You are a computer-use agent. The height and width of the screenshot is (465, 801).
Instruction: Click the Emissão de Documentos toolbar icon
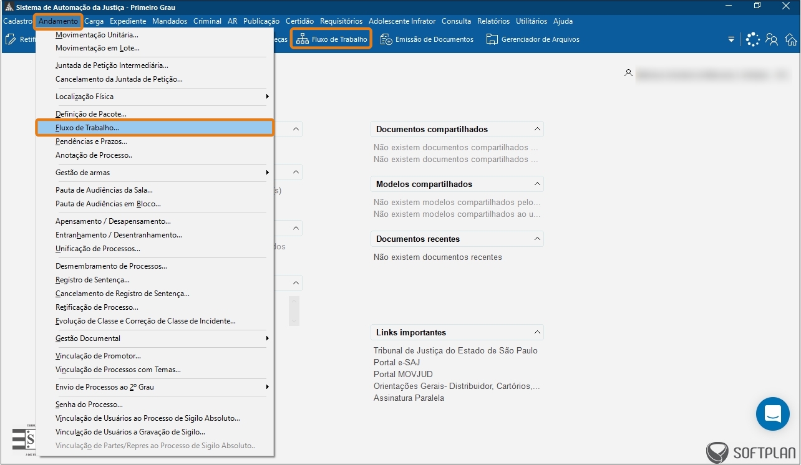(386, 39)
